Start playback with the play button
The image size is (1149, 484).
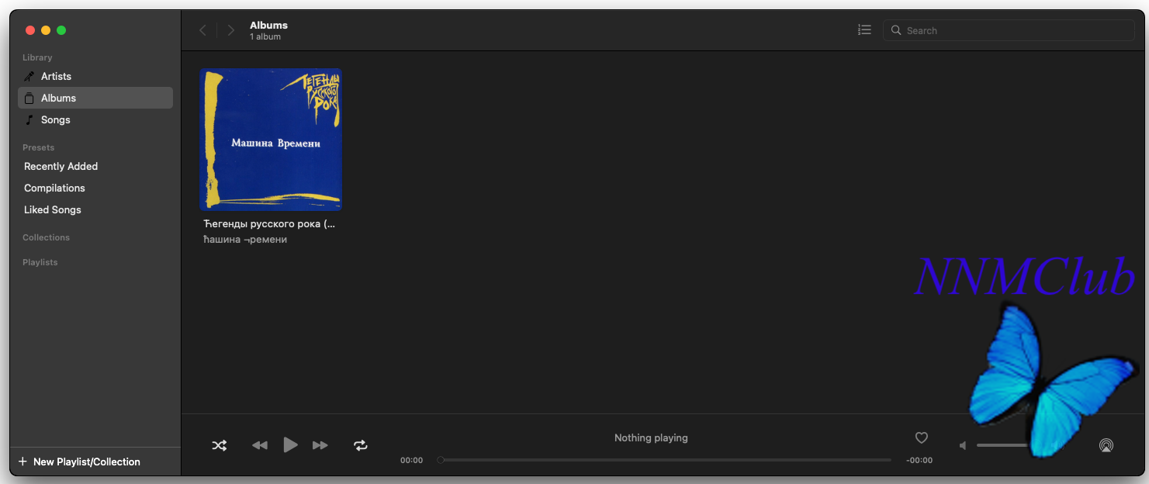(x=290, y=444)
